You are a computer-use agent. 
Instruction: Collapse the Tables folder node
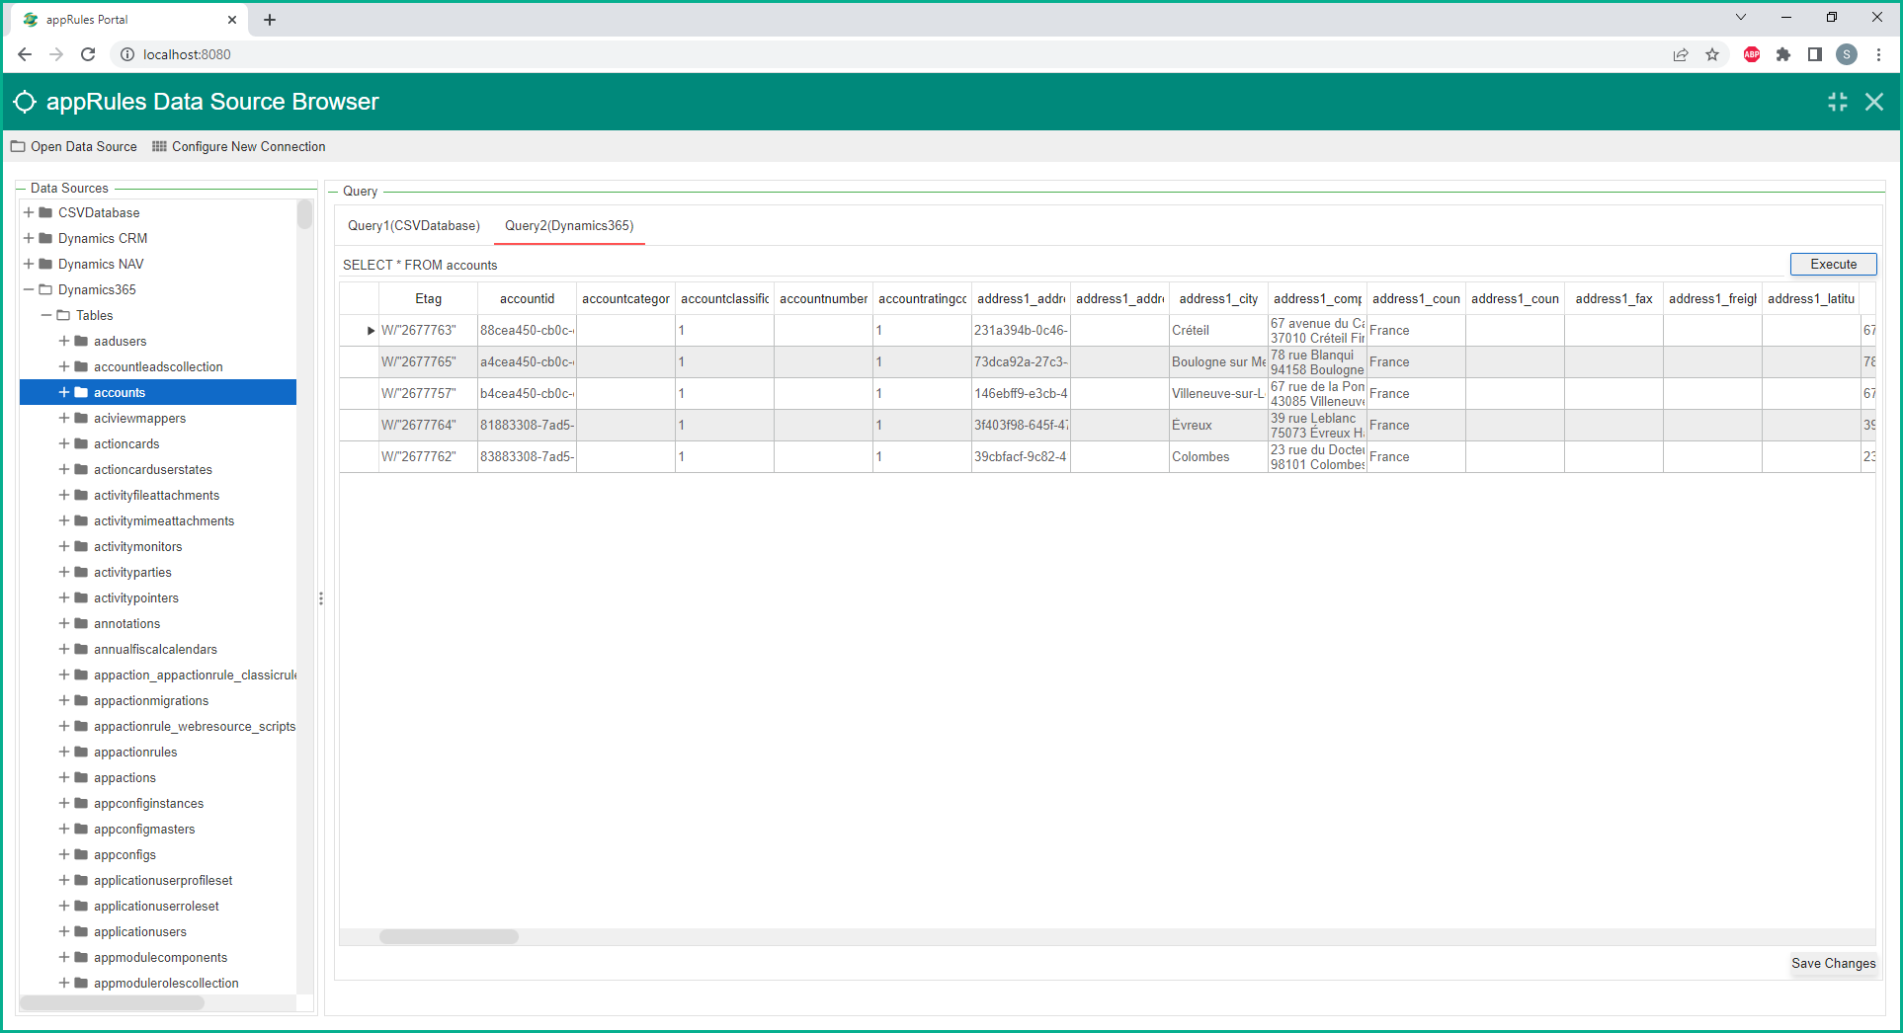tap(46, 315)
